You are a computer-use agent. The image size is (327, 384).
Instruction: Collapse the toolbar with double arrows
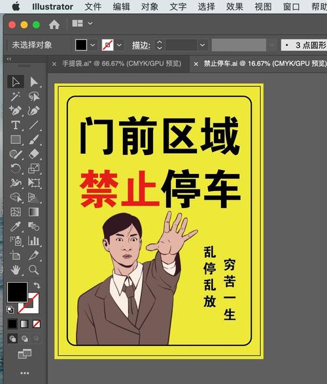pyautogui.click(x=9, y=59)
